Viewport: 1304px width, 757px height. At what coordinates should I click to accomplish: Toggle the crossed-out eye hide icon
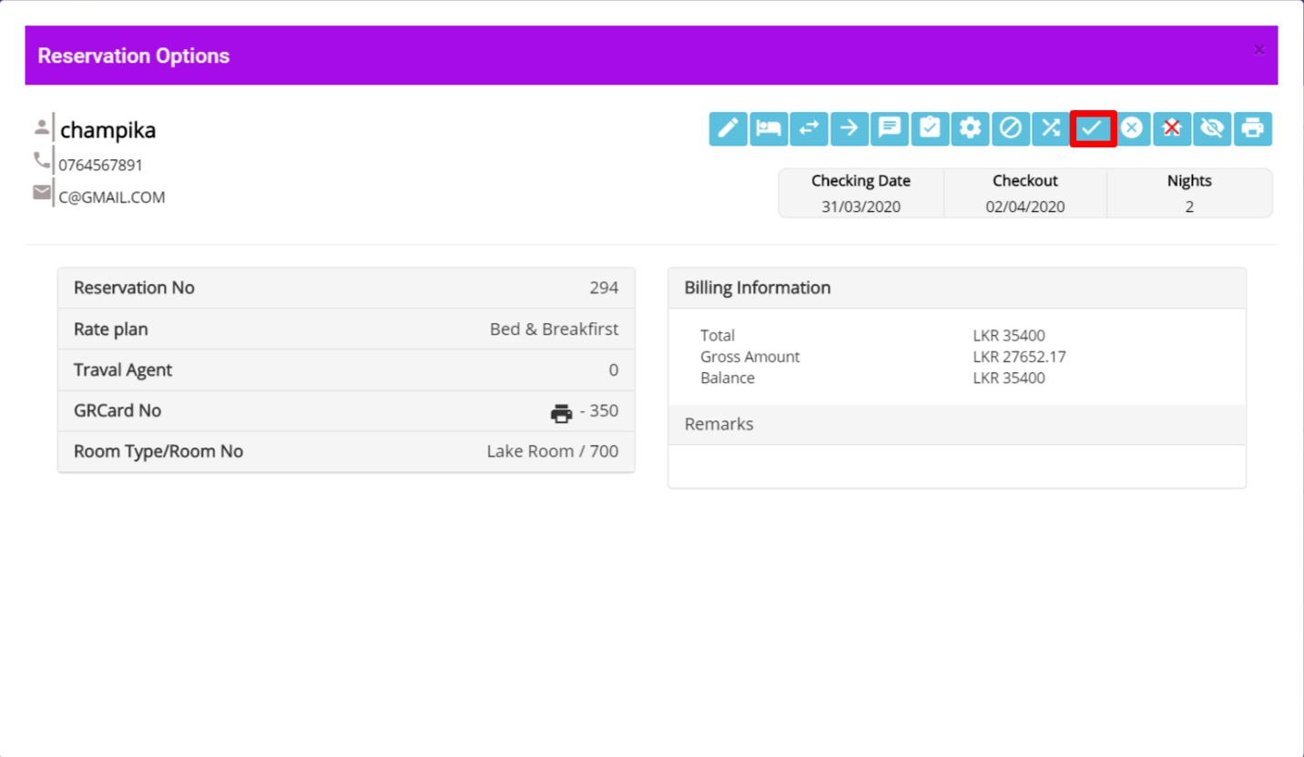click(x=1212, y=128)
